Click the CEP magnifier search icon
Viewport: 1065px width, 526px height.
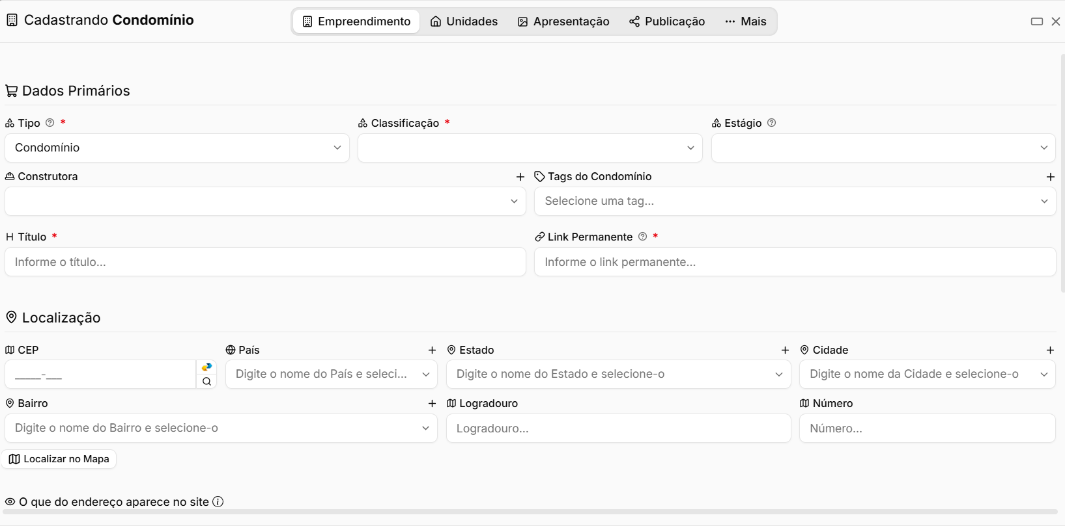pos(206,382)
